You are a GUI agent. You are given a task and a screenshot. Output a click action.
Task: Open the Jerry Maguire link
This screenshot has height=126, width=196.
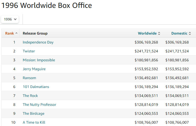pos(34,69)
